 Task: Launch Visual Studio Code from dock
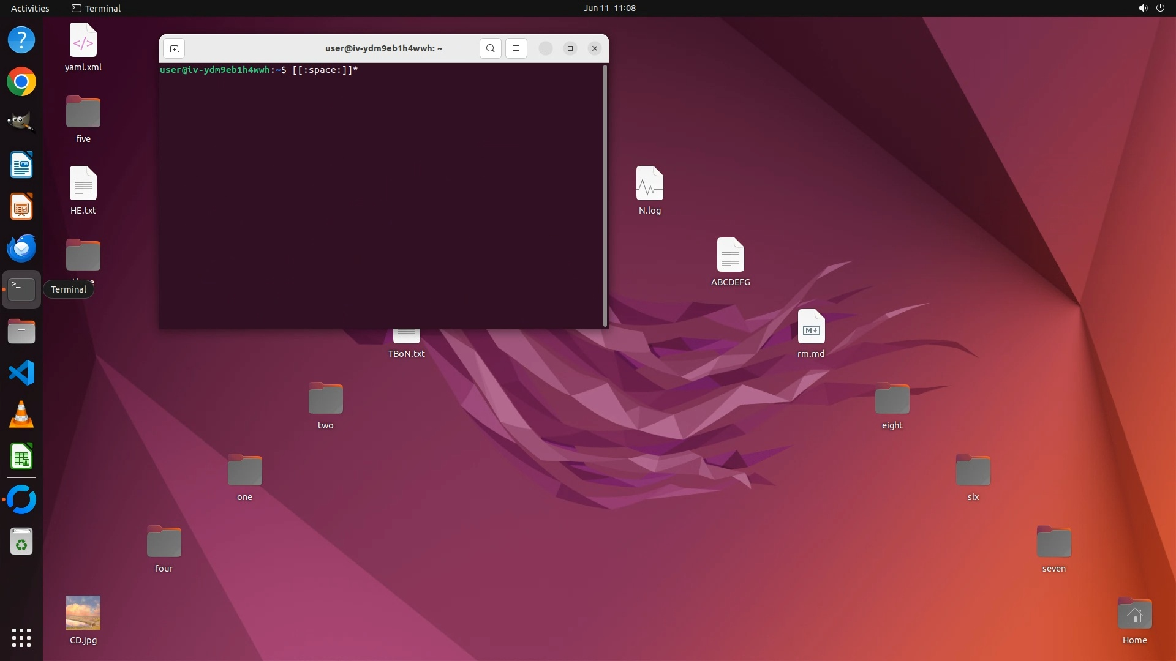[x=21, y=373]
